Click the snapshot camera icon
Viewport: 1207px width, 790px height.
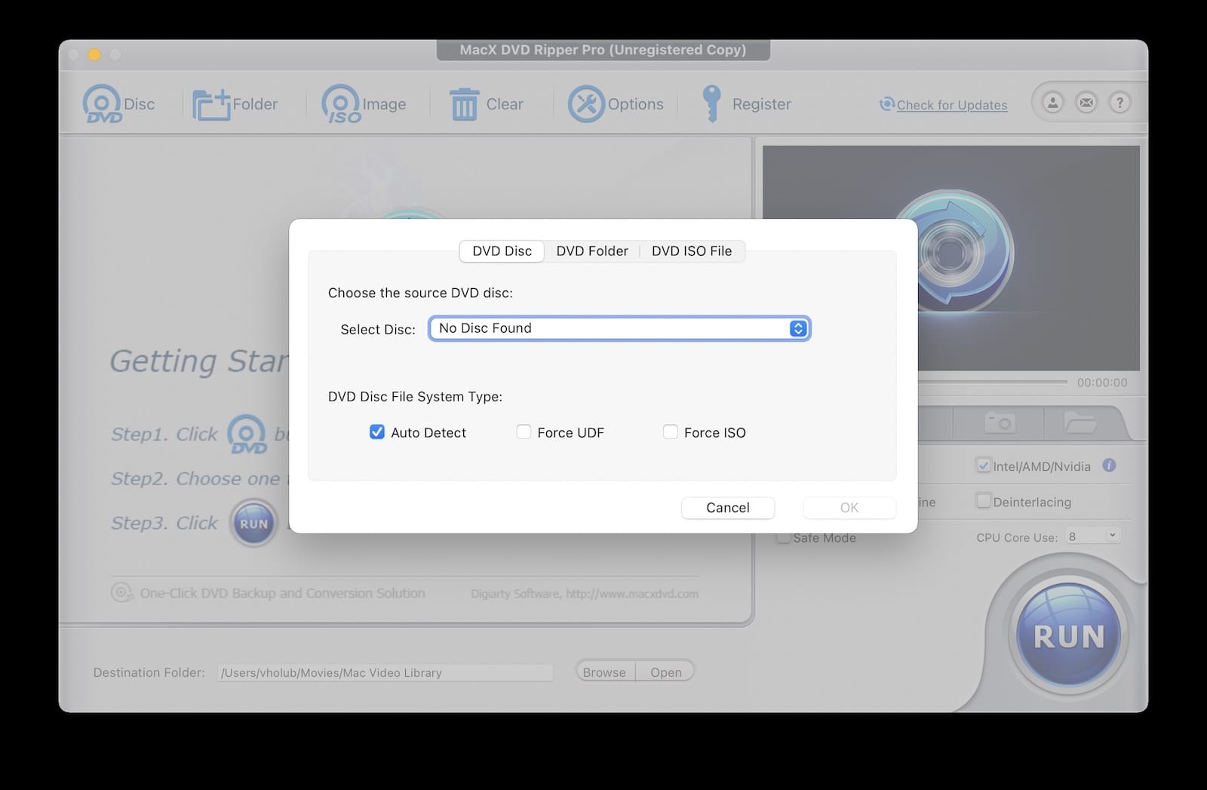pos(1000,423)
